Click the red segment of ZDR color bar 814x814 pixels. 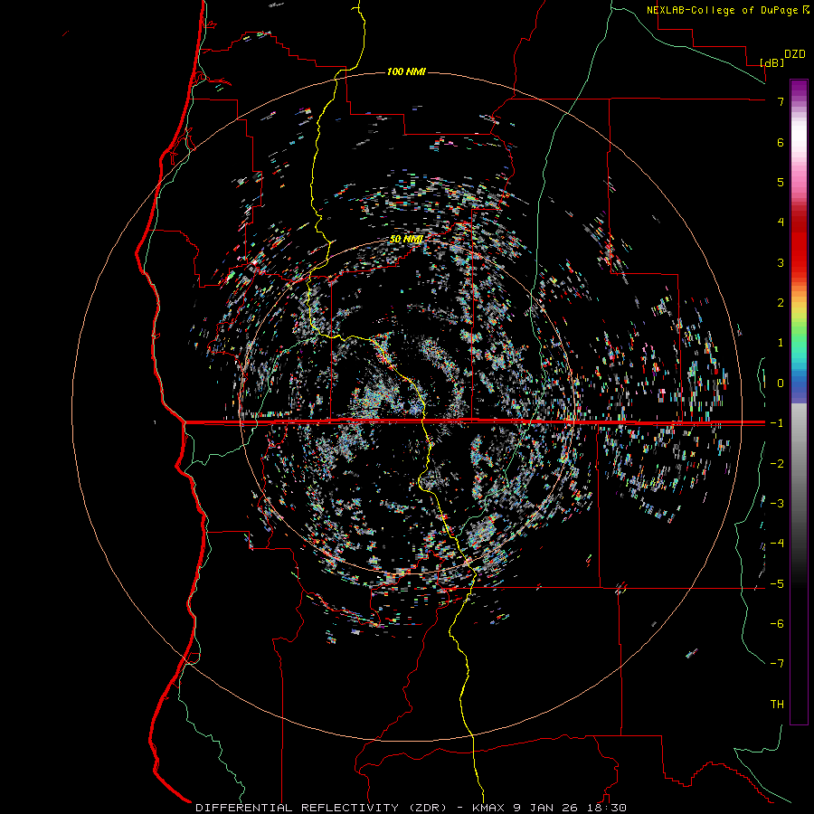tap(799, 244)
